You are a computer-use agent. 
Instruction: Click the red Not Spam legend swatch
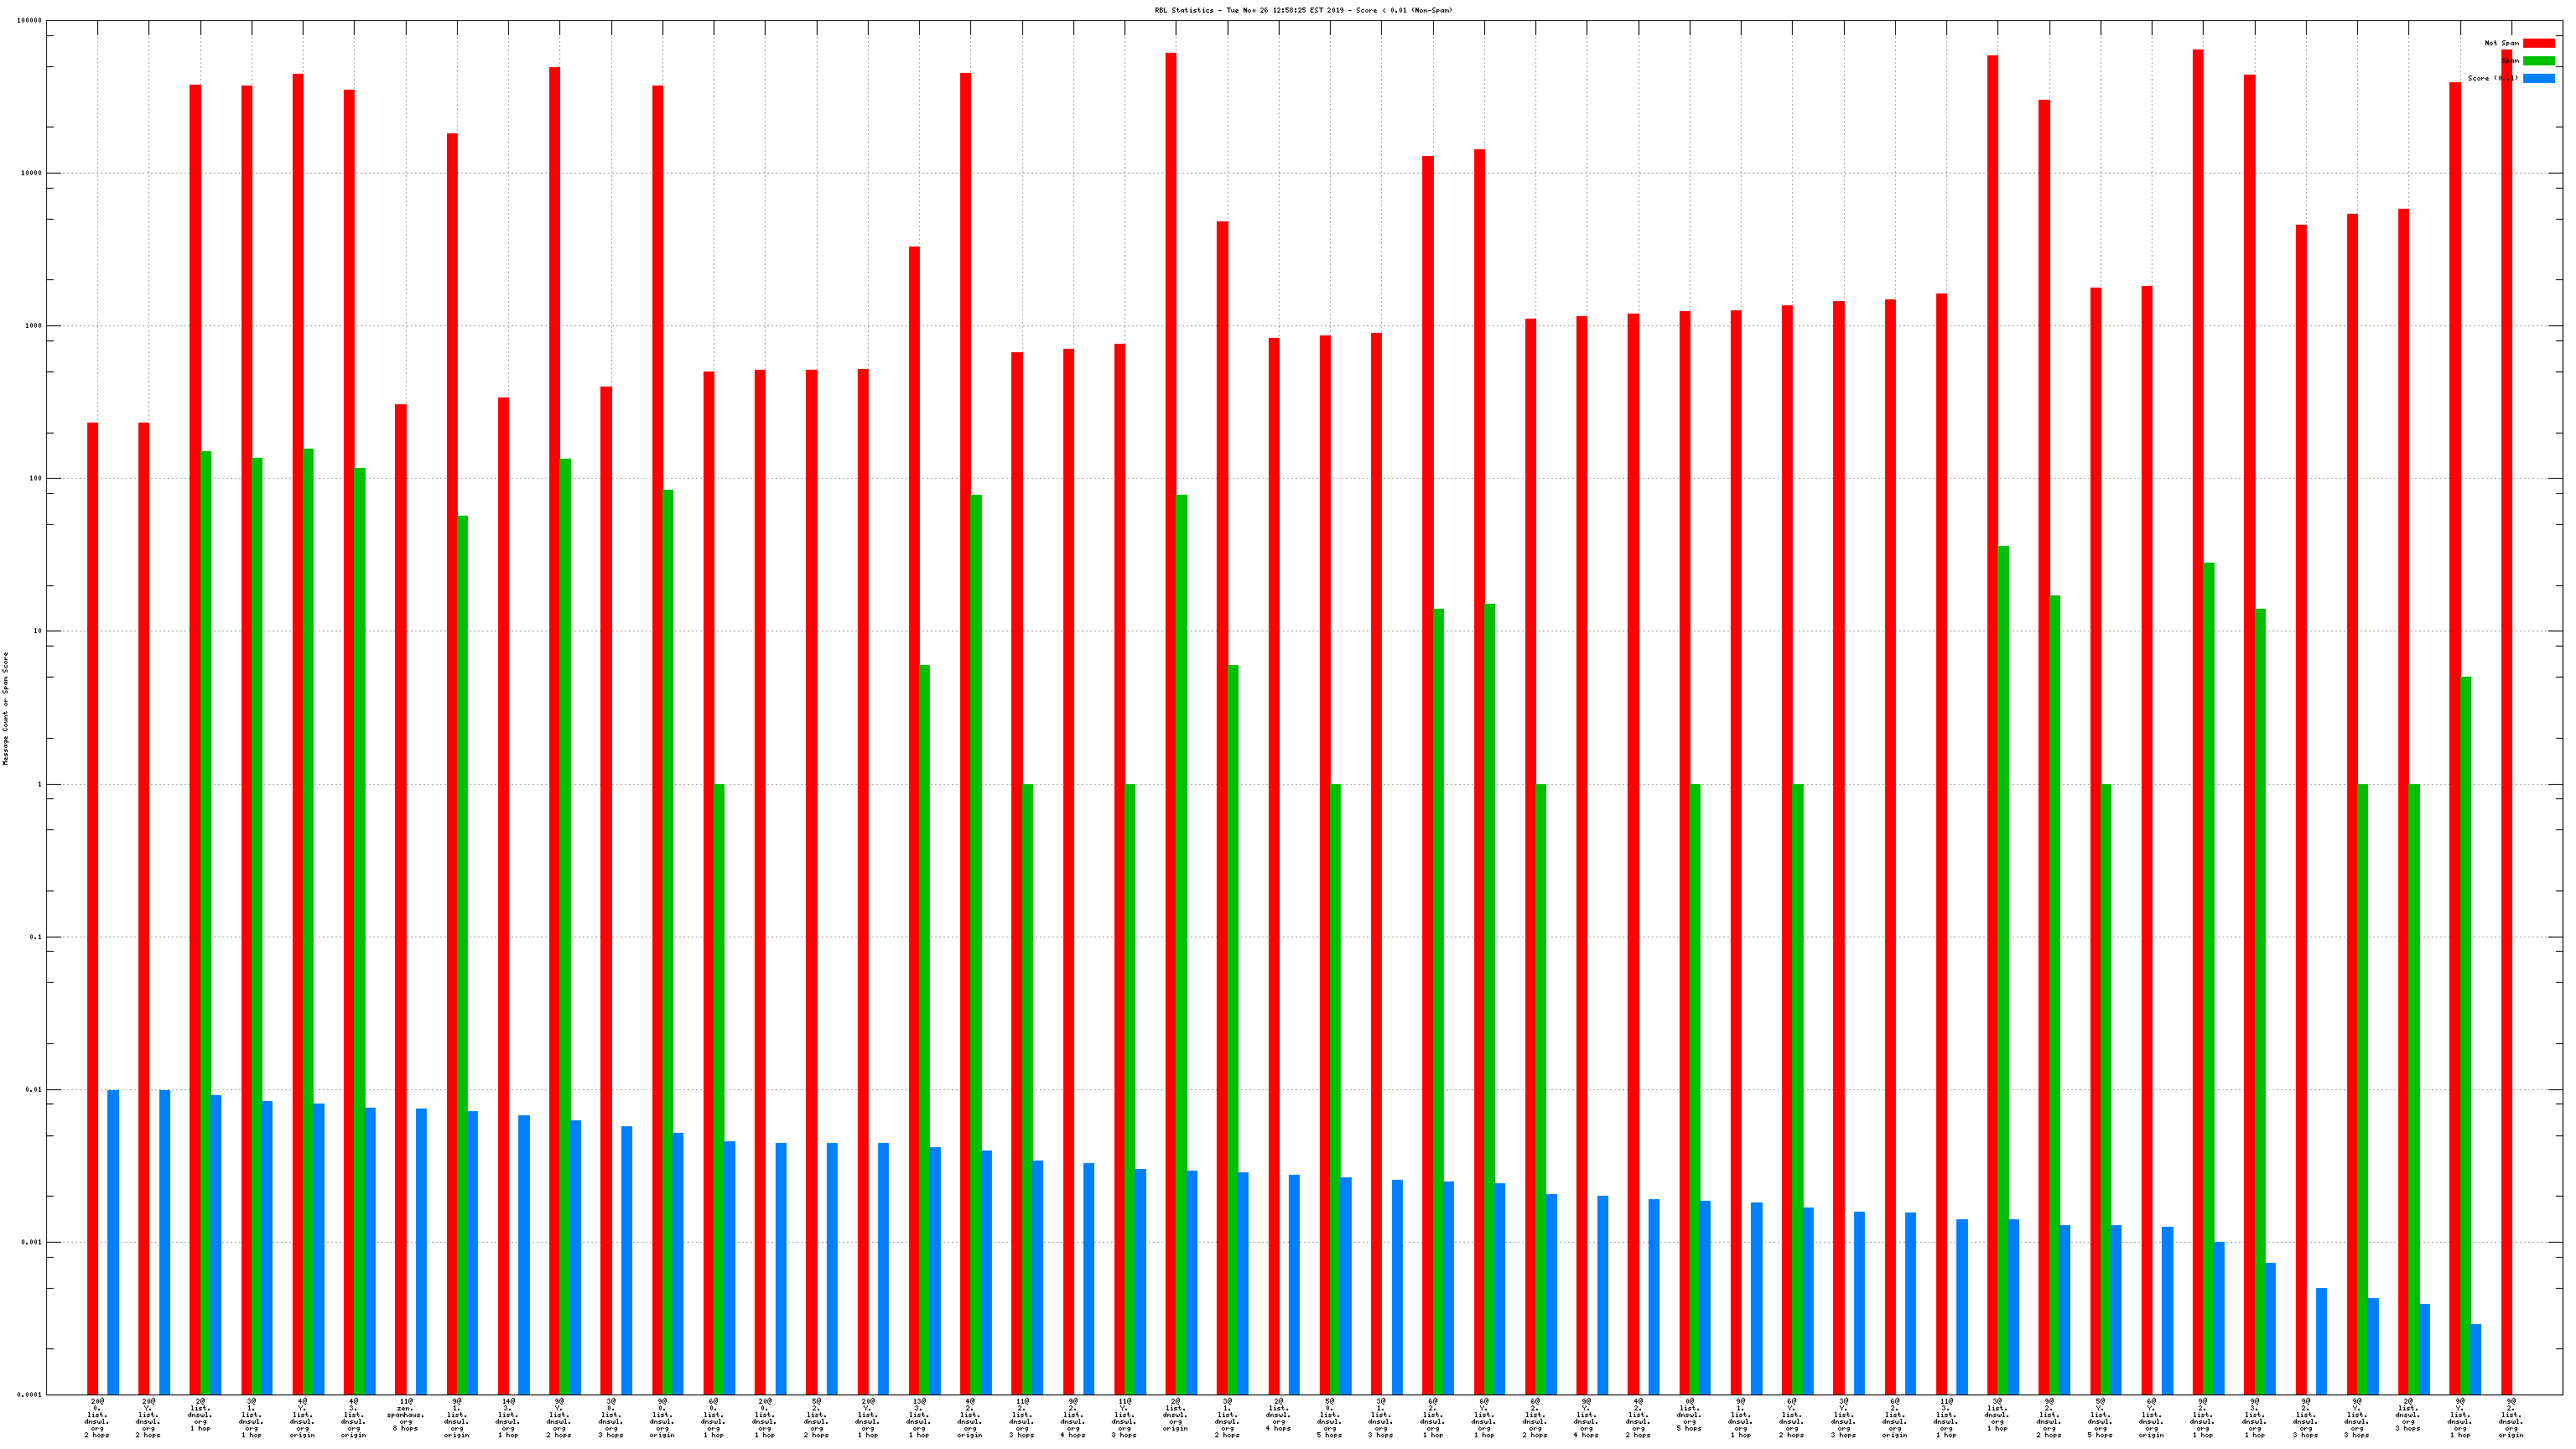pos(2538,43)
